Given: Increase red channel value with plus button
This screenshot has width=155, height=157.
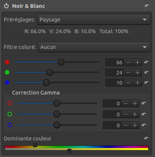Looking at the screenshot, I should click(x=137, y=62).
